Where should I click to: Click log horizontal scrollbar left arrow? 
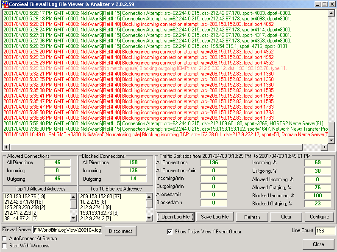pyautogui.click(x=6, y=147)
